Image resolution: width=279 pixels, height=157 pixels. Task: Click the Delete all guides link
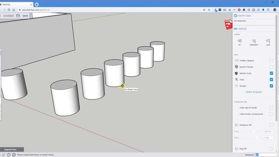[254, 92]
